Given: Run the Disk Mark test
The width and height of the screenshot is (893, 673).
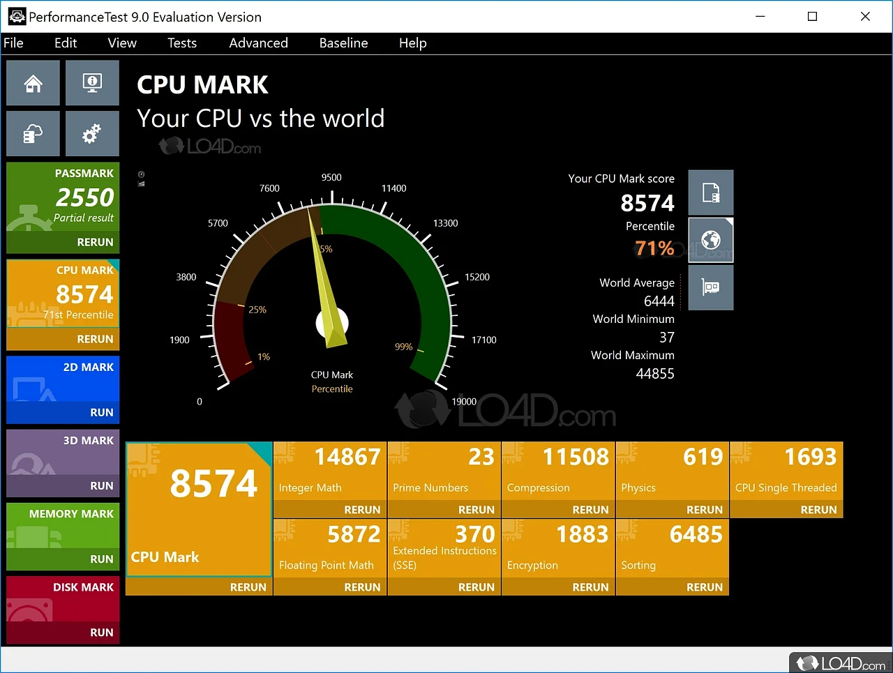Looking at the screenshot, I should click(101, 633).
